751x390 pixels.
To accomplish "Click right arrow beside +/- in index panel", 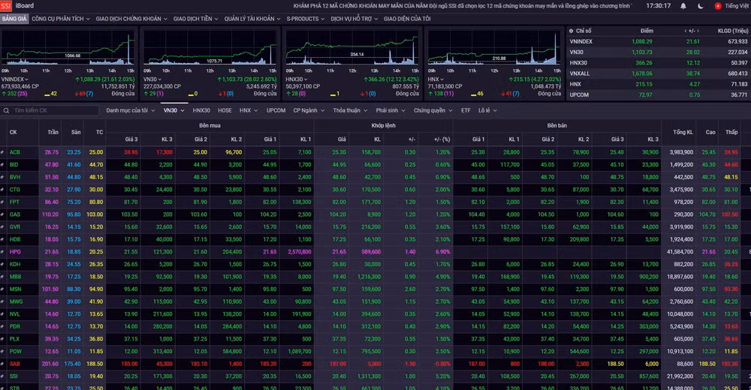I will coord(698,31).
